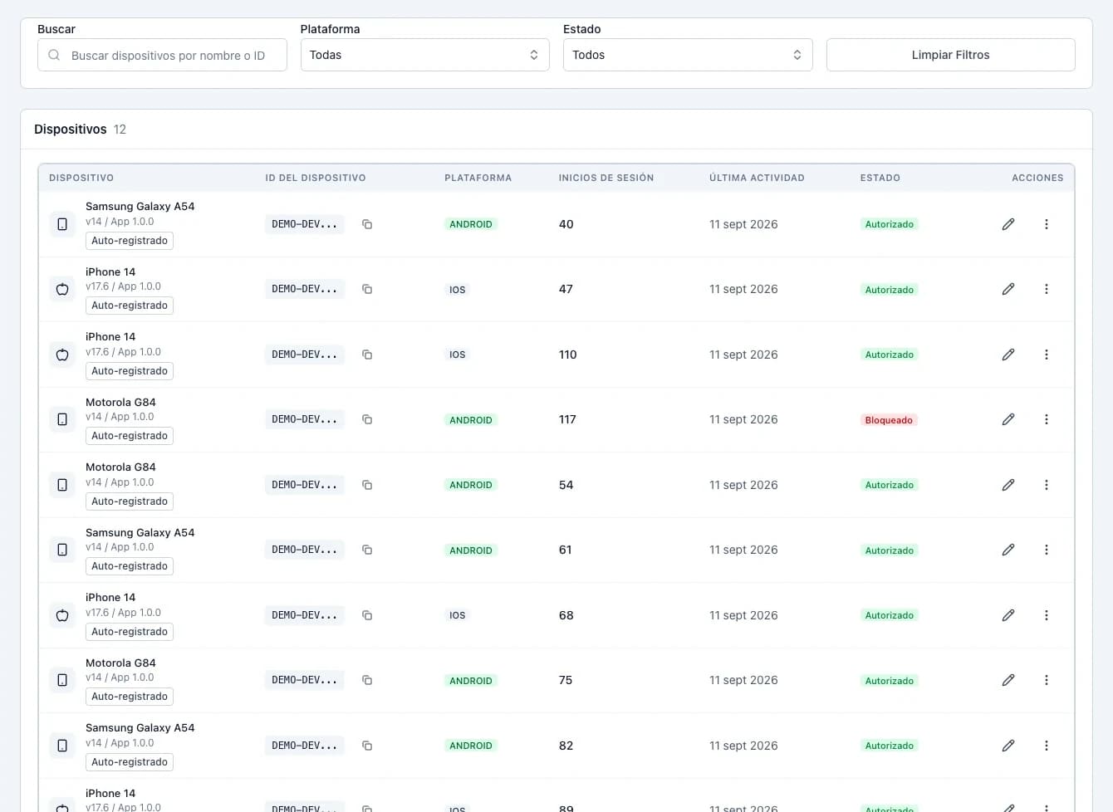Click the ESTADO column header

[x=880, y=178]
